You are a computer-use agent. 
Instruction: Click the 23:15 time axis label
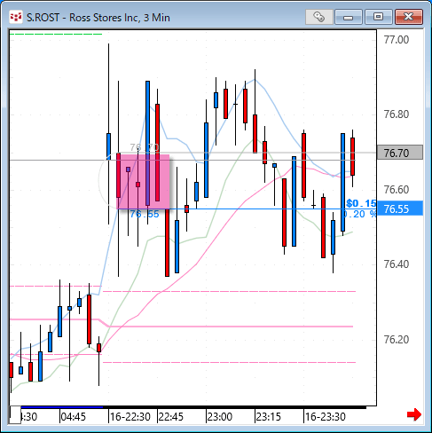(268, 417)
